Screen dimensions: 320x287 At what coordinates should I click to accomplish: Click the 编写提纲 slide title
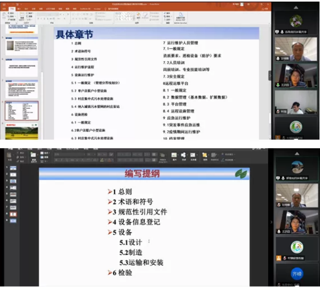tap(142, 174)
